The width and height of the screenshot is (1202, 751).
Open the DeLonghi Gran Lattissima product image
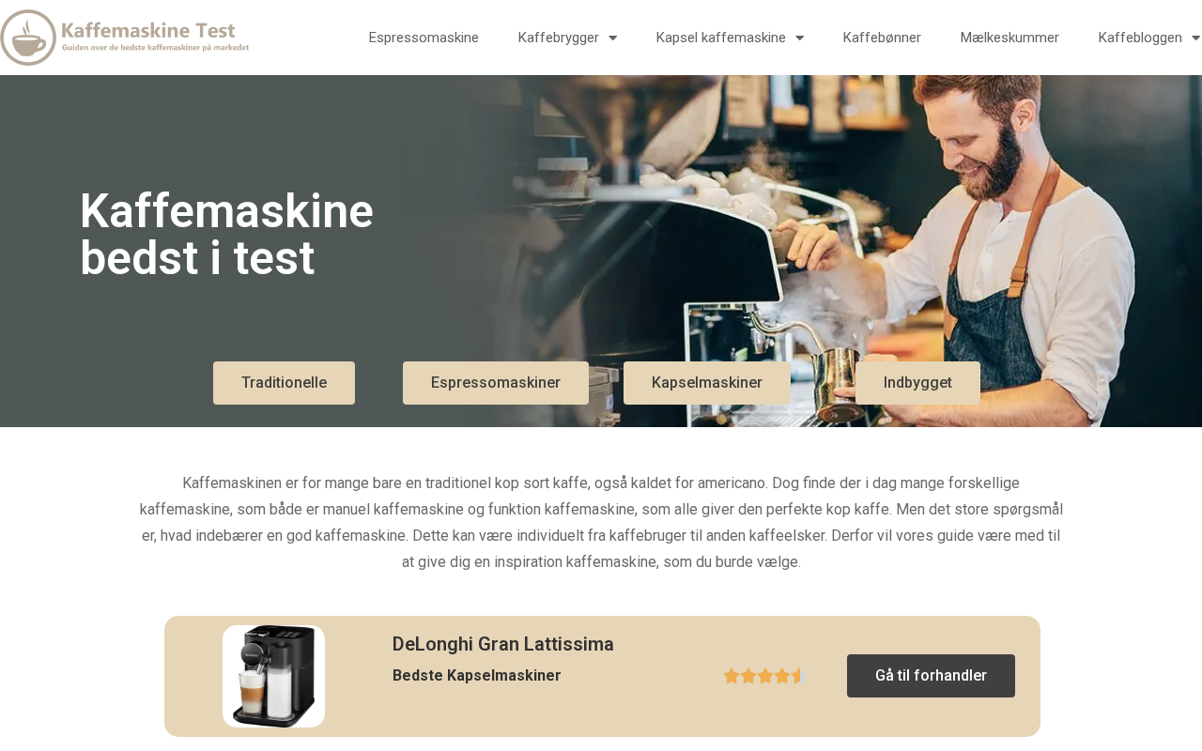pyautogui.click(x=273, y=676)
